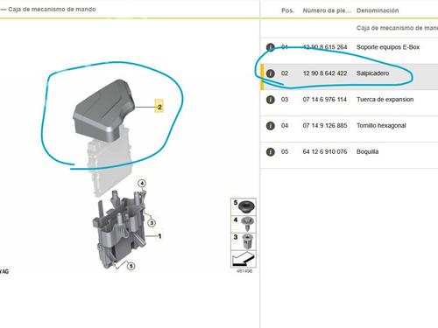Select hex screw thumbnail number 4
Image resolution: width=438 pixels, height=328 pixels.
tap(244, 224)
